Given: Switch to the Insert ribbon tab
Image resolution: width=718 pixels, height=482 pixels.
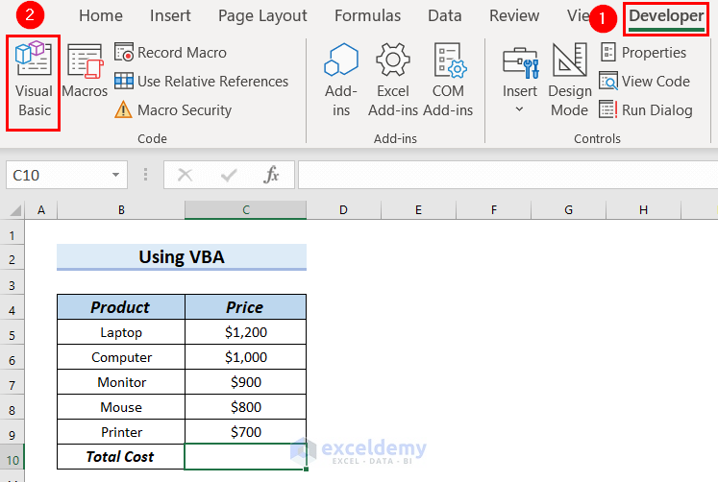Looking at the screenshot, I should (x=170, y=16).
